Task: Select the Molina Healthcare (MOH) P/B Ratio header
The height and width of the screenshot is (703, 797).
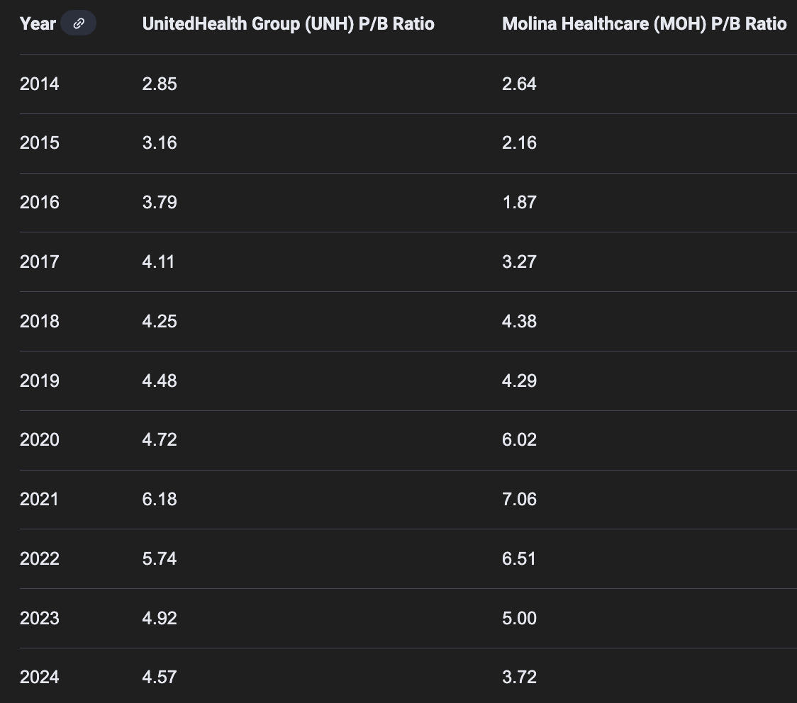Action: [644, 24]
